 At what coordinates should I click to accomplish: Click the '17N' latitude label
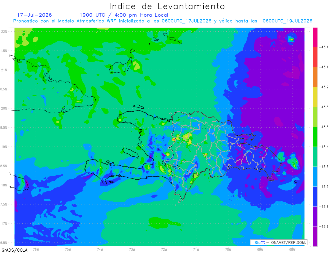[4, 224]
